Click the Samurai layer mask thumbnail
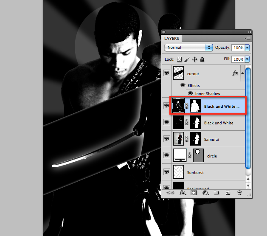 tap(196, 139)
